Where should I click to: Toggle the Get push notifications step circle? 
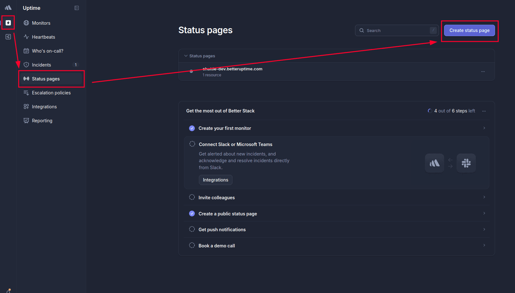click(x=192, y=229)
